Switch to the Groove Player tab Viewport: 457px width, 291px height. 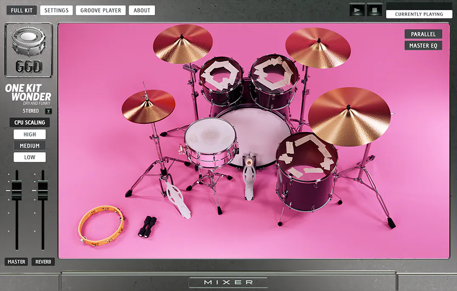click(x=101, y=10)
